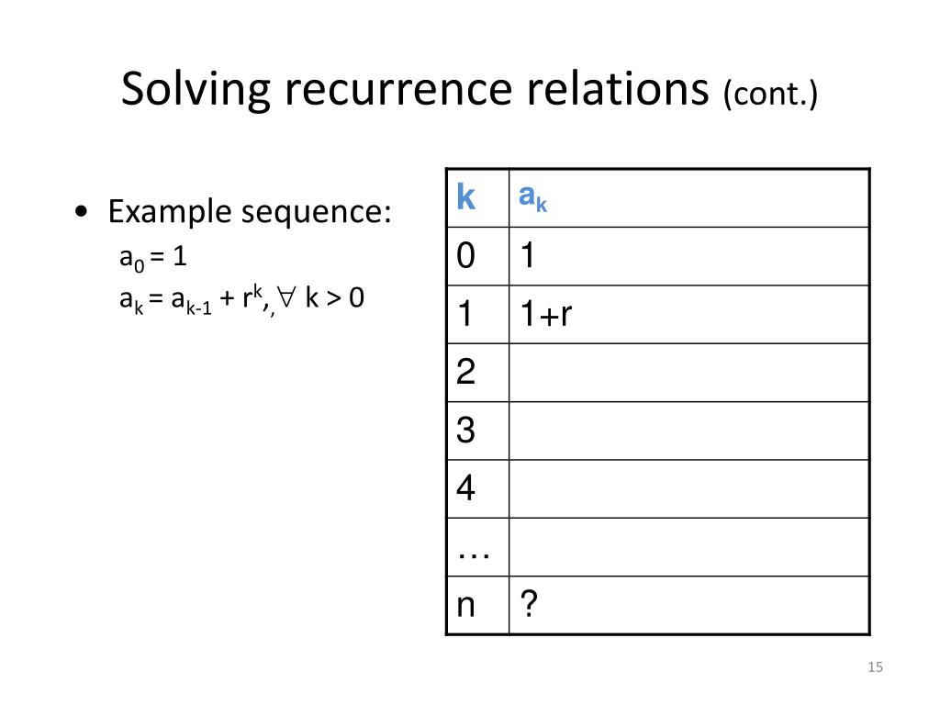940x705 pixels.
Task: Click the empty ak cell for k=2
Action: [688, 373]
